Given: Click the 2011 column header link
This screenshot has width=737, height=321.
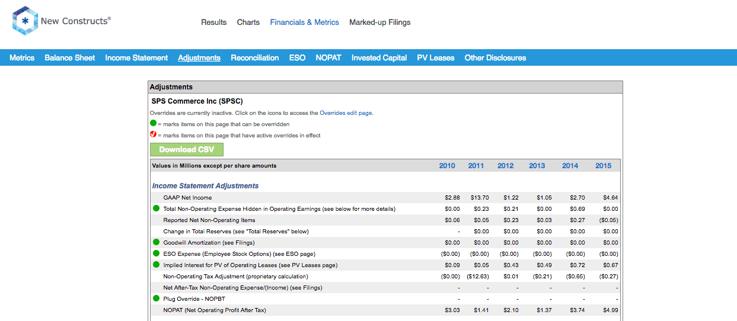Looking at the screenshot, I should point(476,166).
